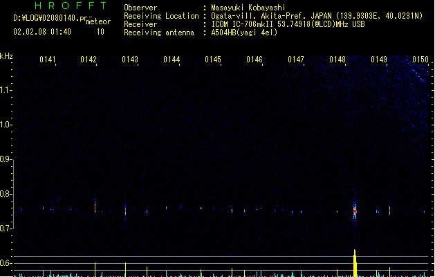Click the 1.1 frequency axis label
Screen dimensions: 435x277
click(6, 90)
